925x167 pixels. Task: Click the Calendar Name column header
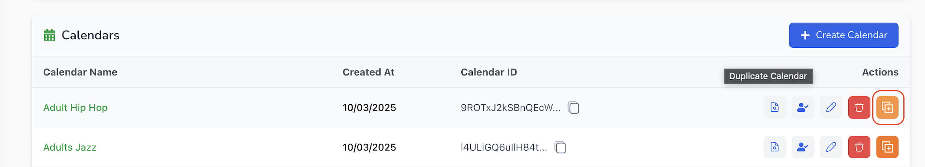tap(80, 72)
